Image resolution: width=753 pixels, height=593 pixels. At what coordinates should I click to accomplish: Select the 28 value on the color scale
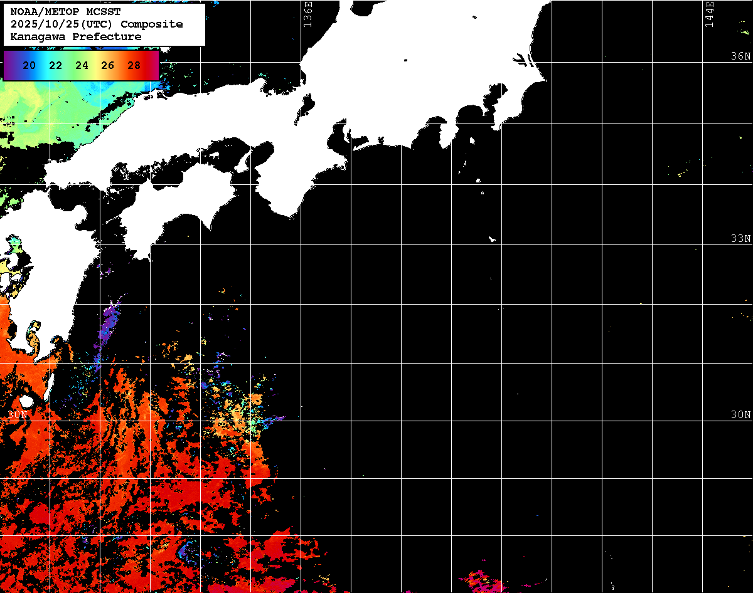pyautogui.click(x=134, y=65)
